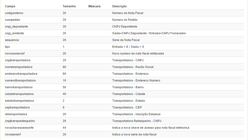Click the Descrição column header
The image size is (248, 140).
[119, 6]
